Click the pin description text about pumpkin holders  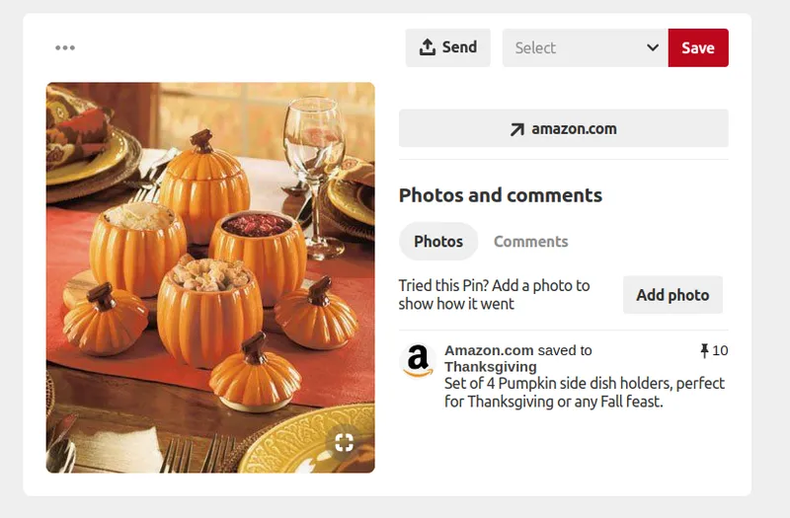pyautogui.click(x=584, y=392)
